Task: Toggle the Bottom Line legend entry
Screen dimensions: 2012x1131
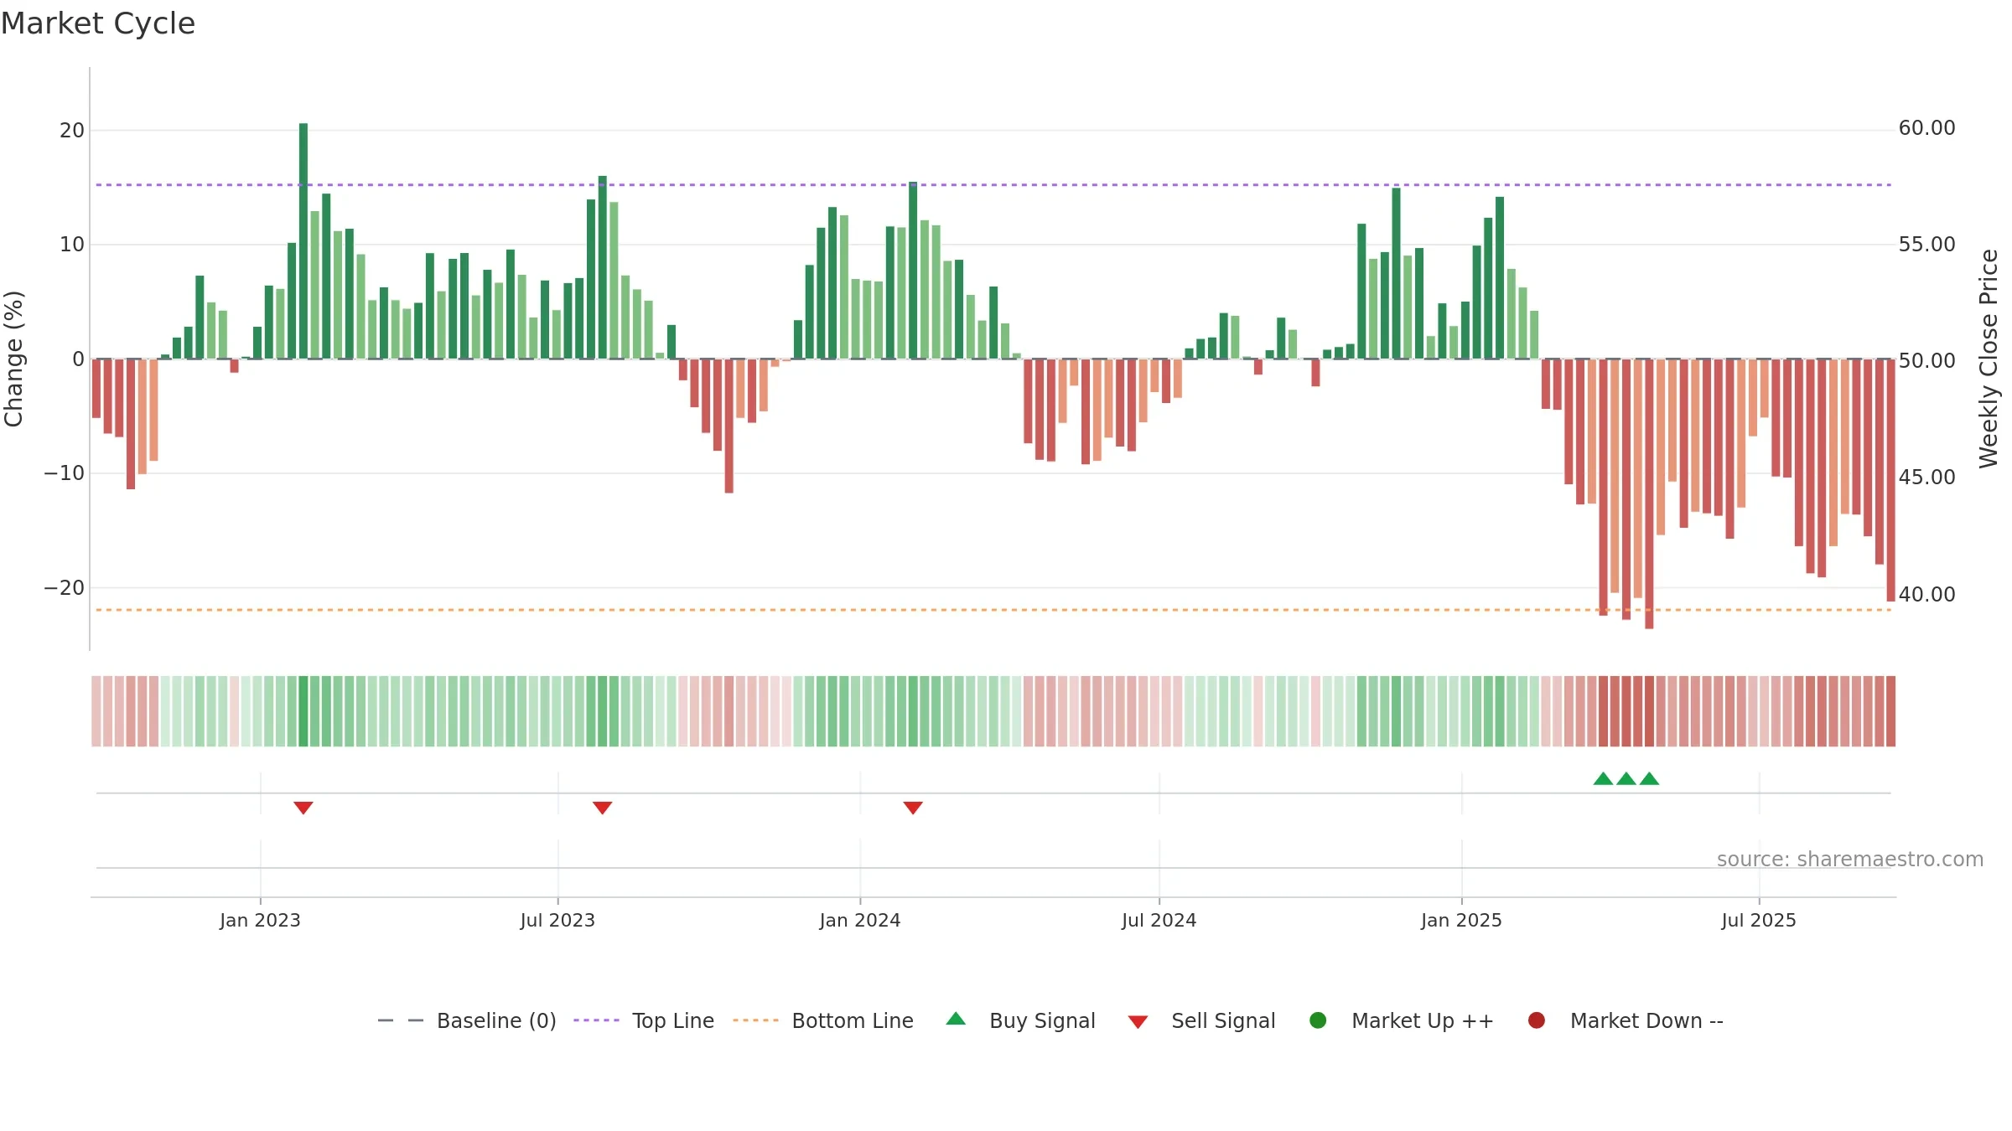Action: click(823, 1020)
